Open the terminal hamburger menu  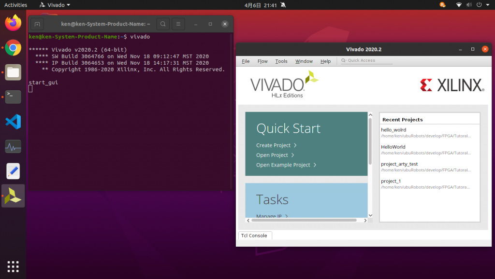[178, 24]
